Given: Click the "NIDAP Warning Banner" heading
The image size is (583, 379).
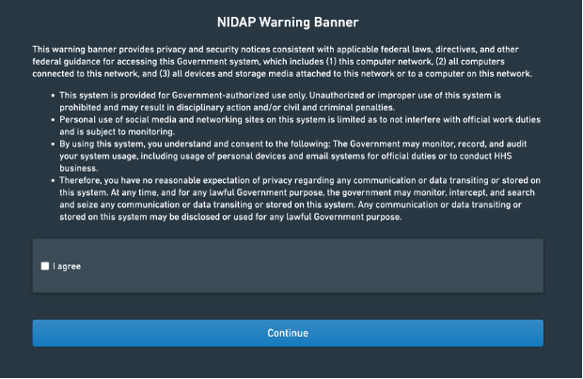Looking at the screenshot, I should pyautogui.click(x=291, y=21).
